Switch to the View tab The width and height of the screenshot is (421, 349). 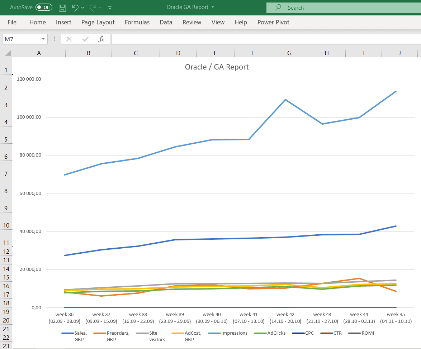coord(218,22)
